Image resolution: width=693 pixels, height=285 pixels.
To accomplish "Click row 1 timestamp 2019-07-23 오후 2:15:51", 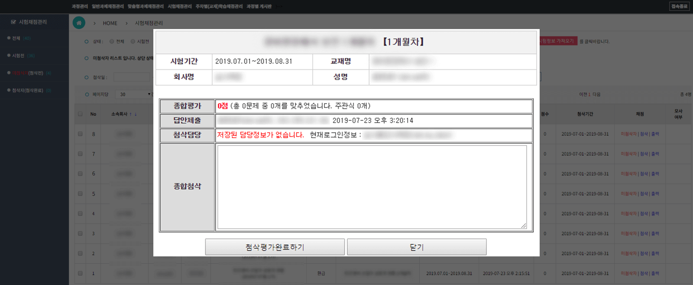I will point(506,274).
